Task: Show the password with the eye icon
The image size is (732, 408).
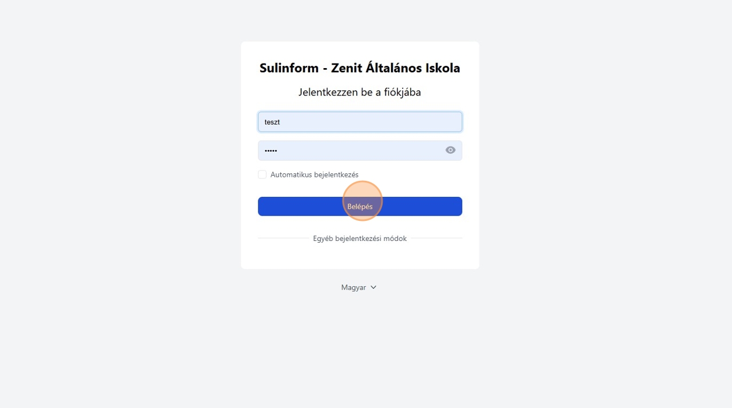Action: coord(451,150)
